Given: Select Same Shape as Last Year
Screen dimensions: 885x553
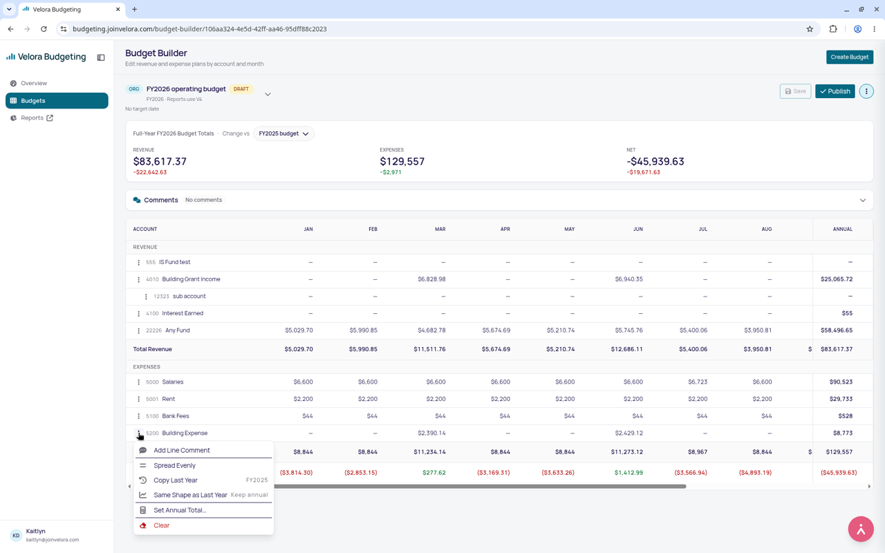Looking at the screenshot, I should [204, 495].
